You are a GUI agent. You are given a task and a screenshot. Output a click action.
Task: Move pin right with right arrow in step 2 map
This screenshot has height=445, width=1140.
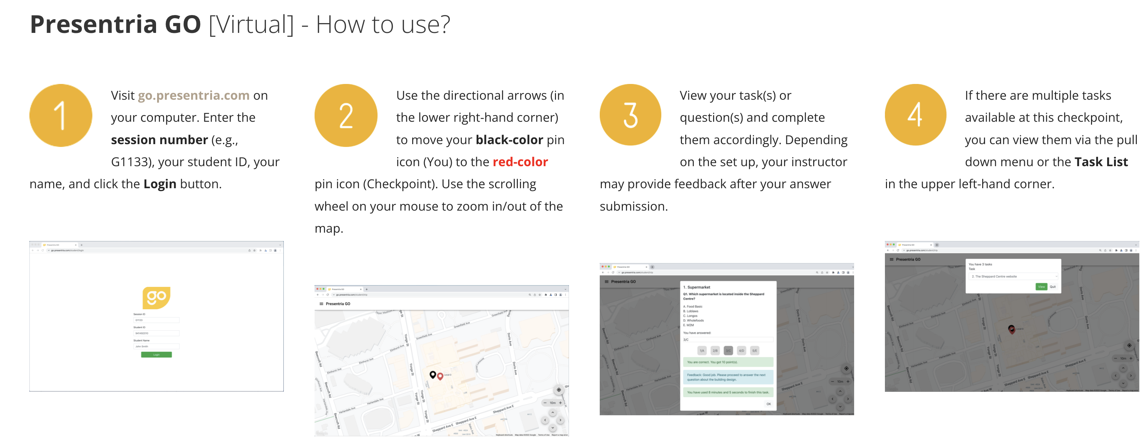coord(560,420)
